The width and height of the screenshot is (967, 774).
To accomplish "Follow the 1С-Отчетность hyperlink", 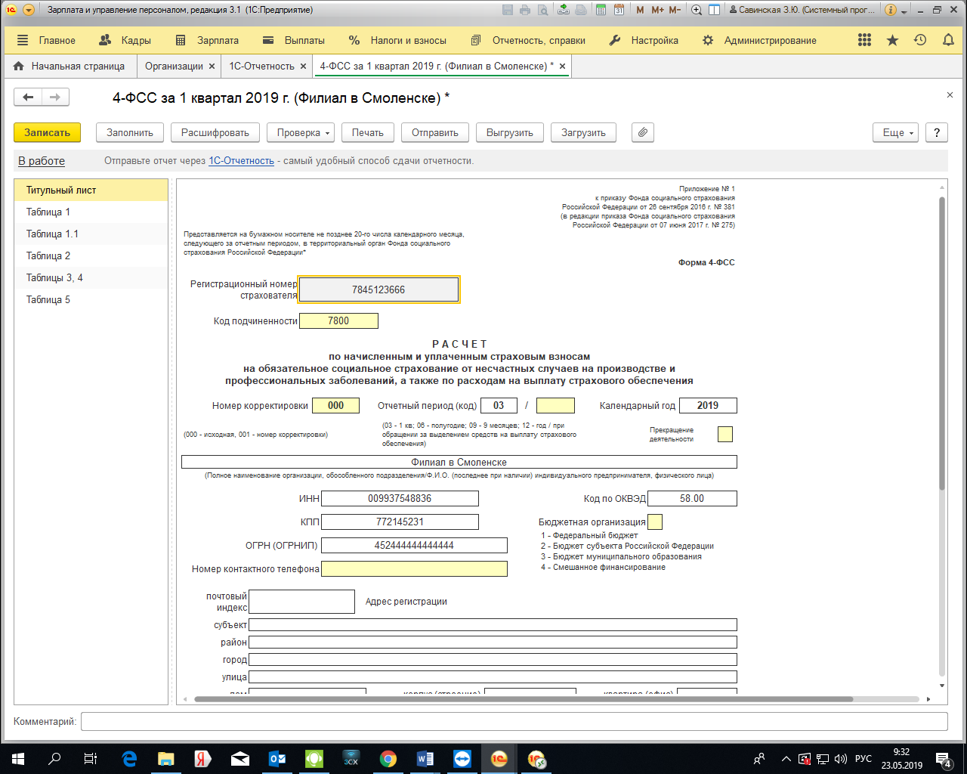I will point(241,160).
